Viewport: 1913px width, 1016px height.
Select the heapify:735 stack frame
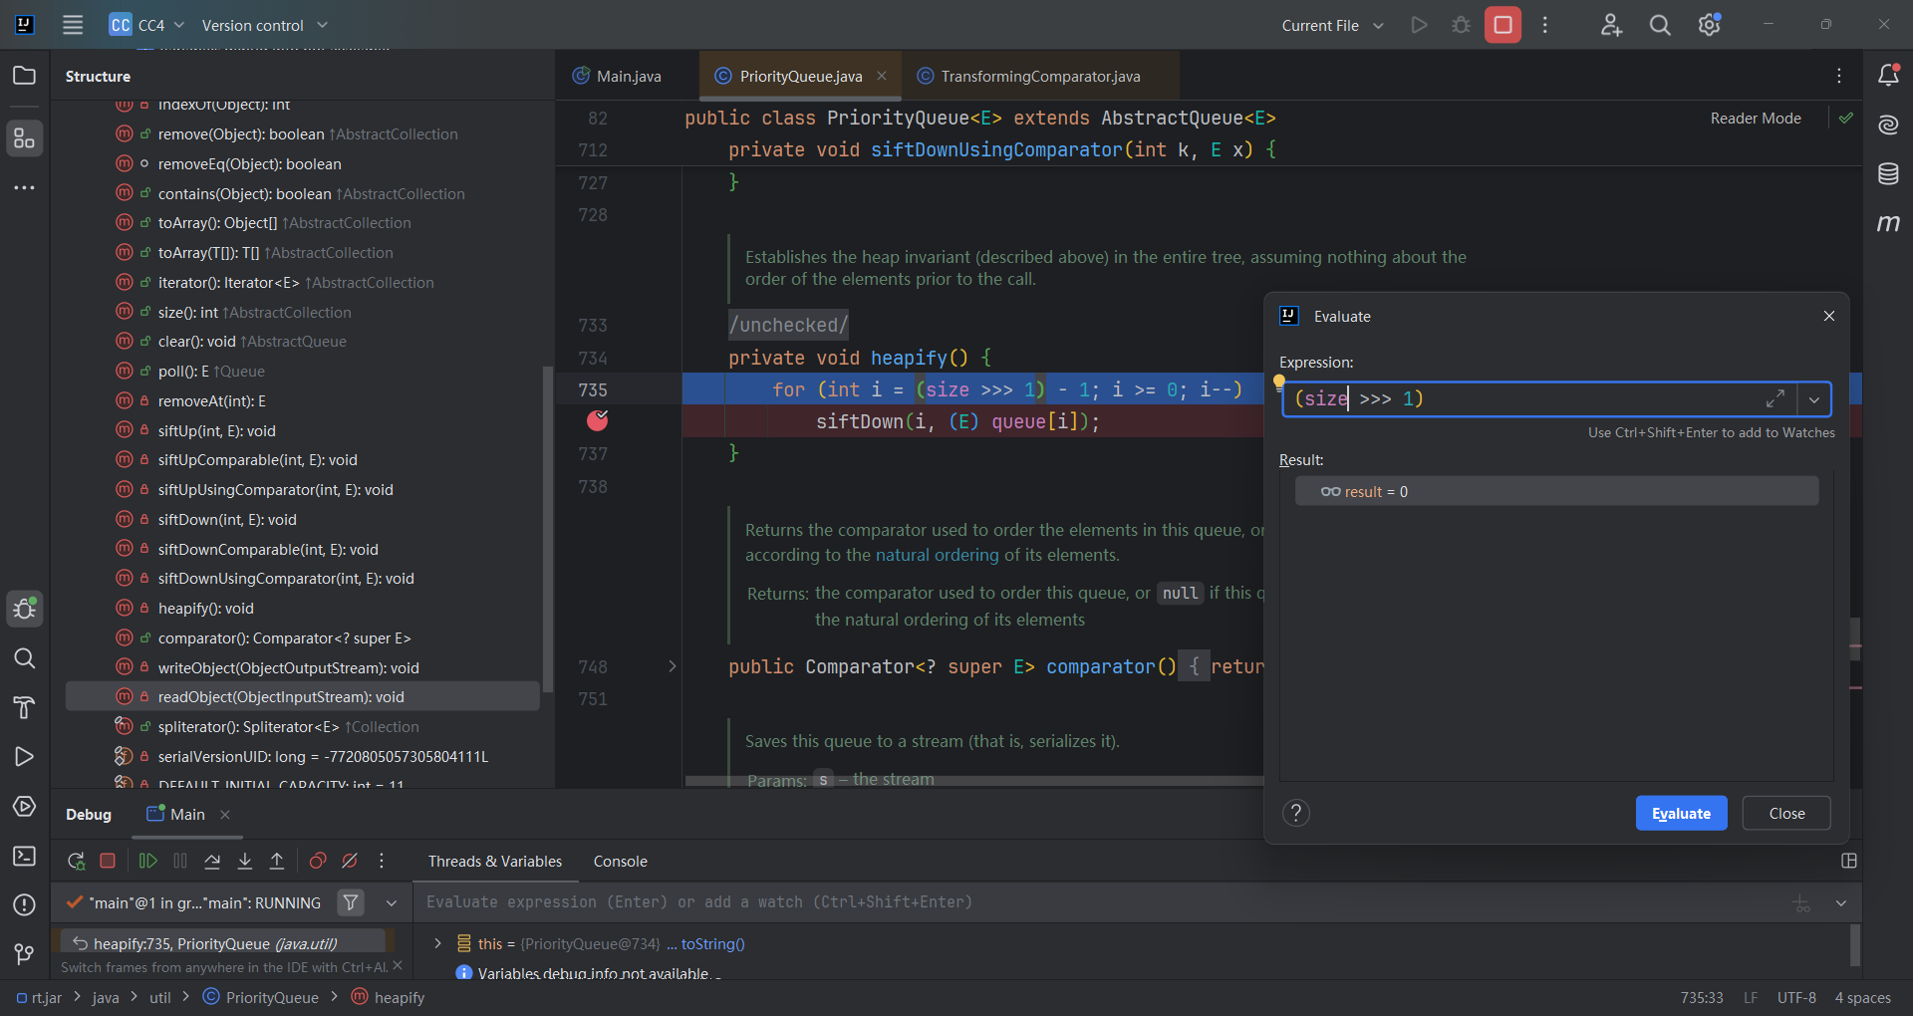223,943
